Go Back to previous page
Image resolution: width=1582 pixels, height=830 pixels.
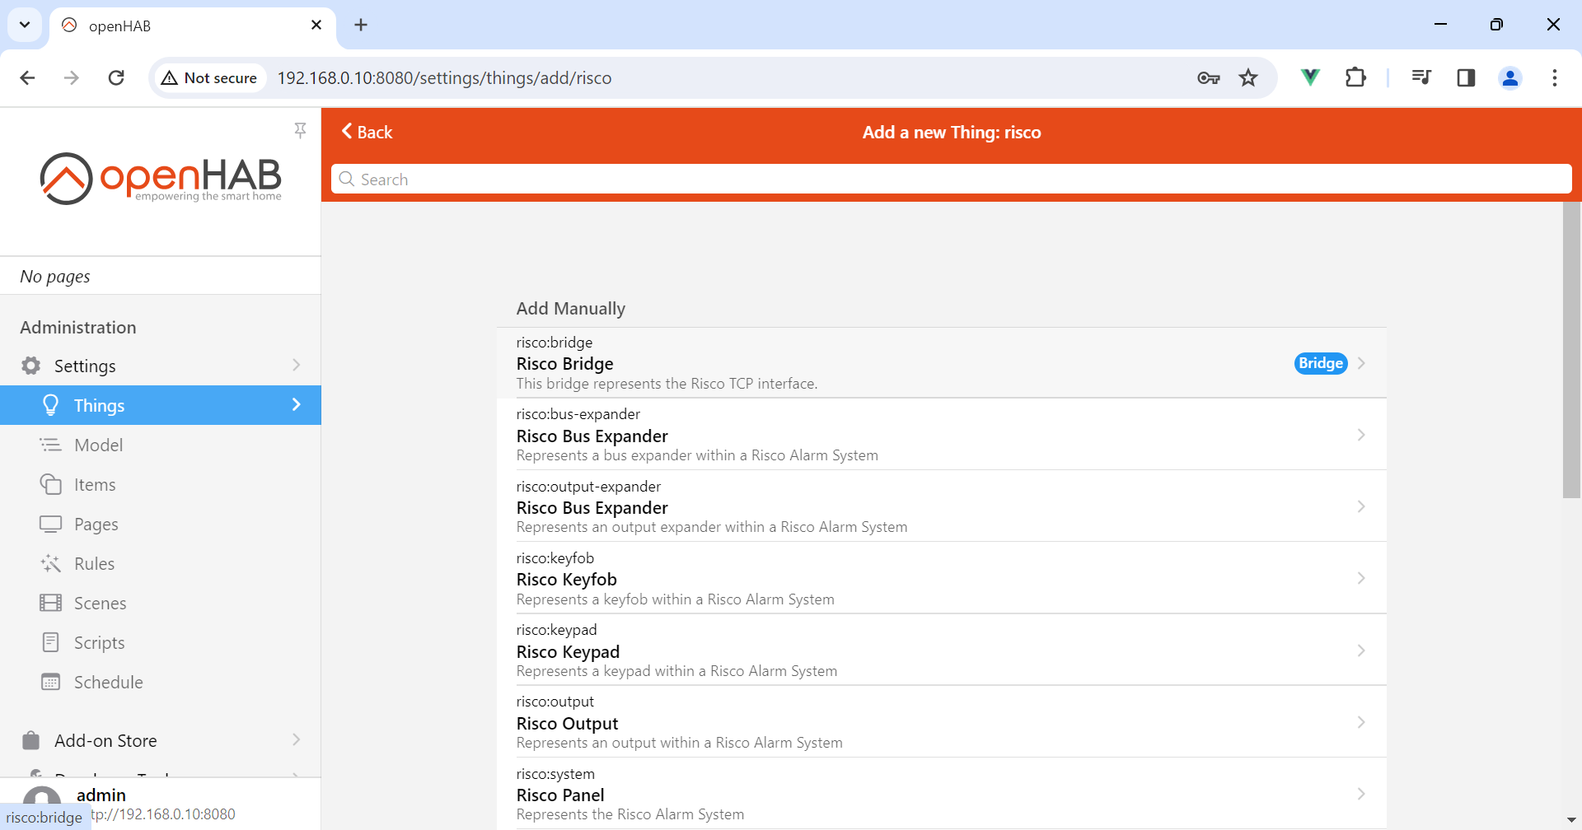pyautogui.click(x=367, y=132)
